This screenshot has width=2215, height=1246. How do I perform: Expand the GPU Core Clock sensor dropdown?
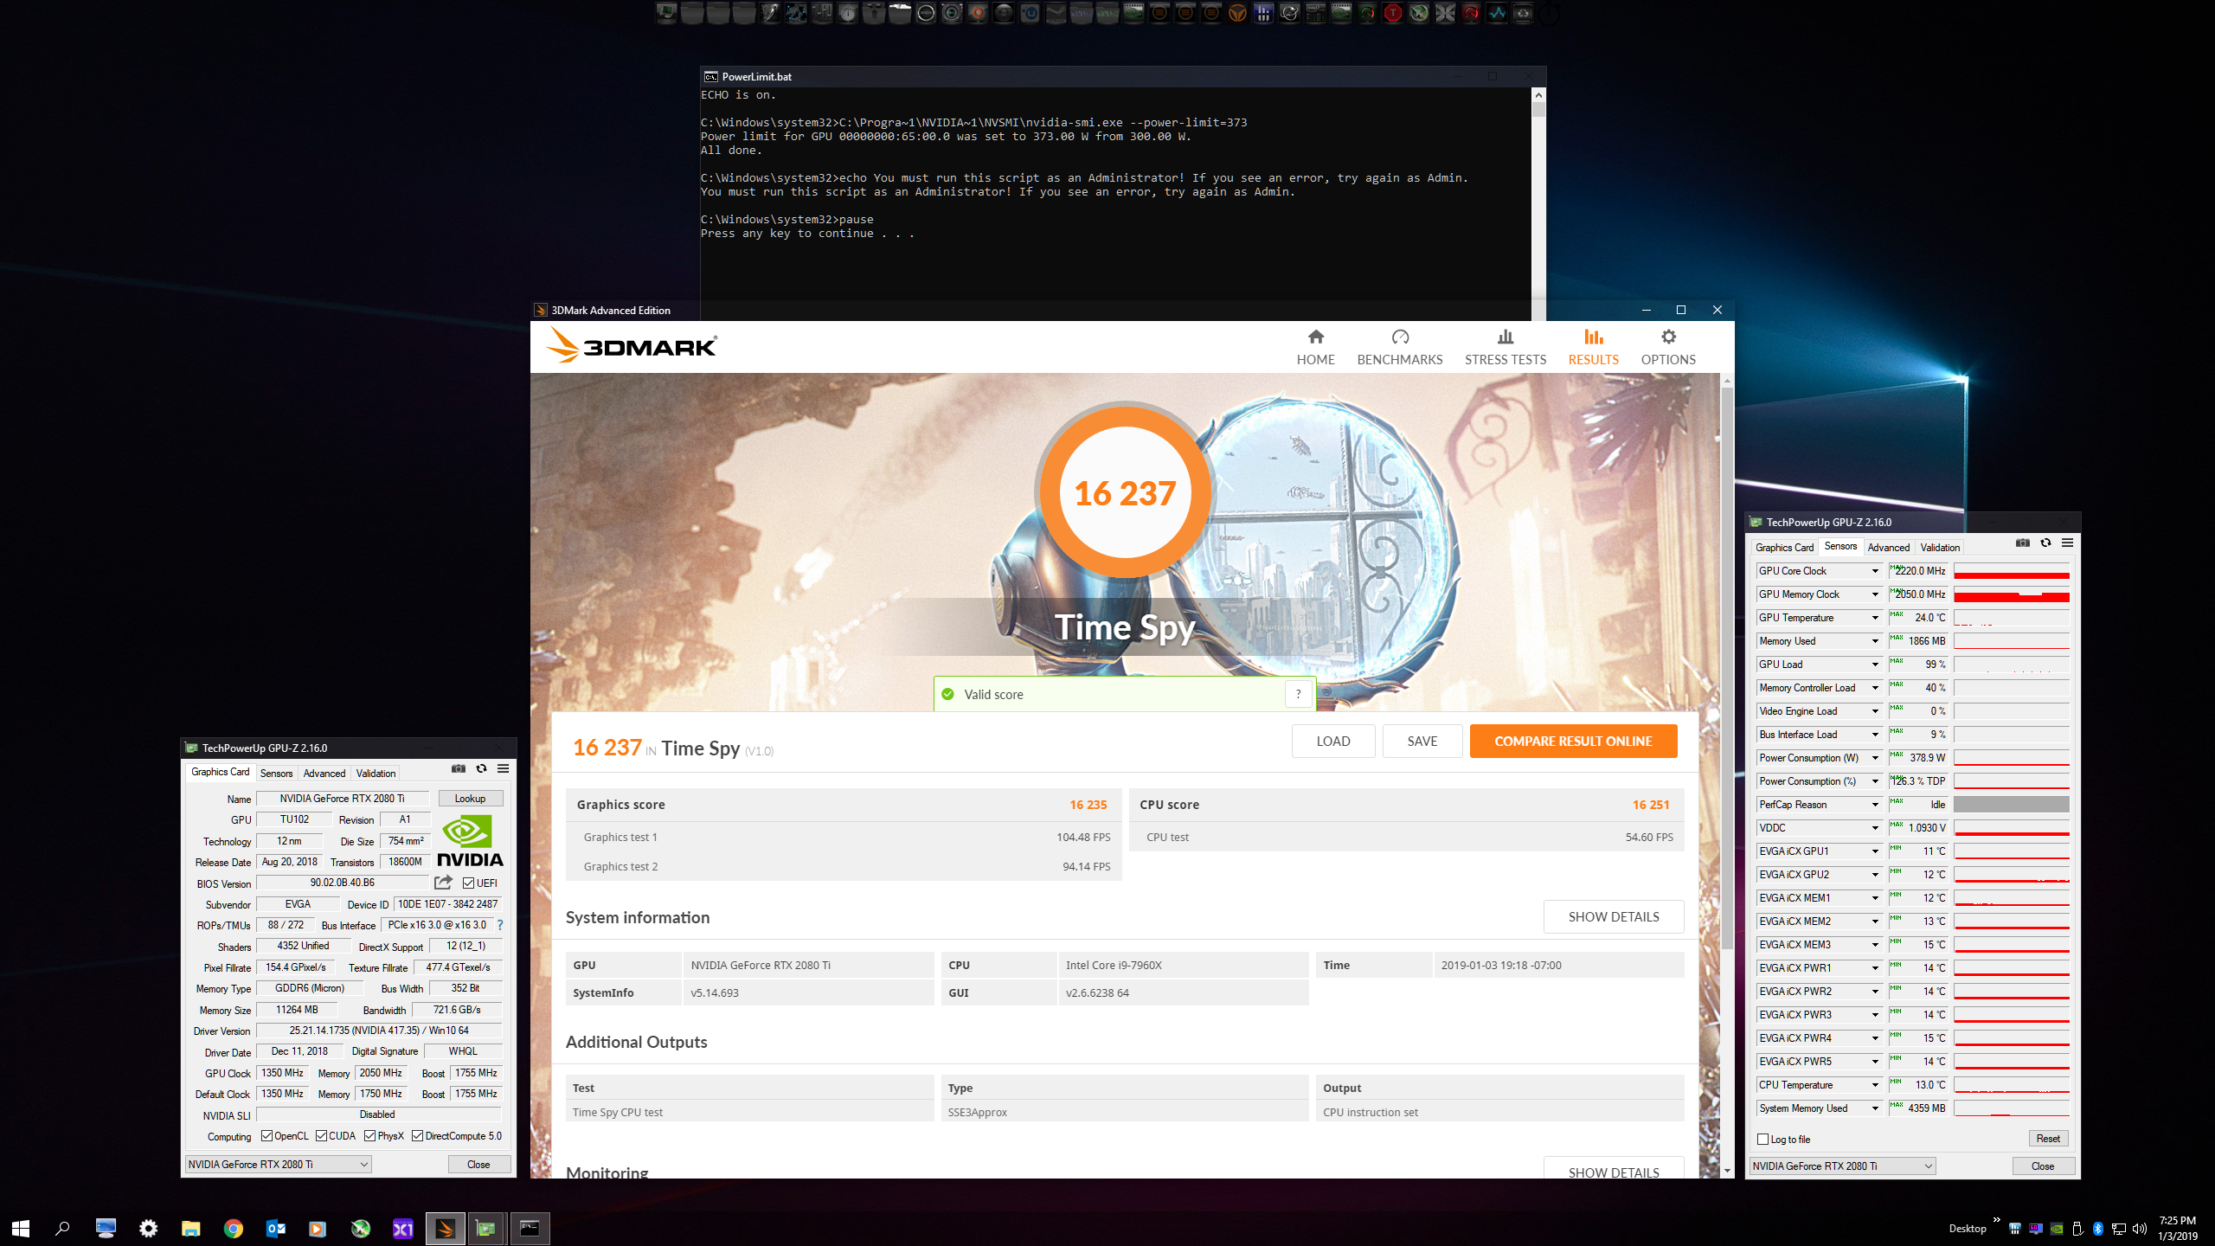click(1875, 571)
